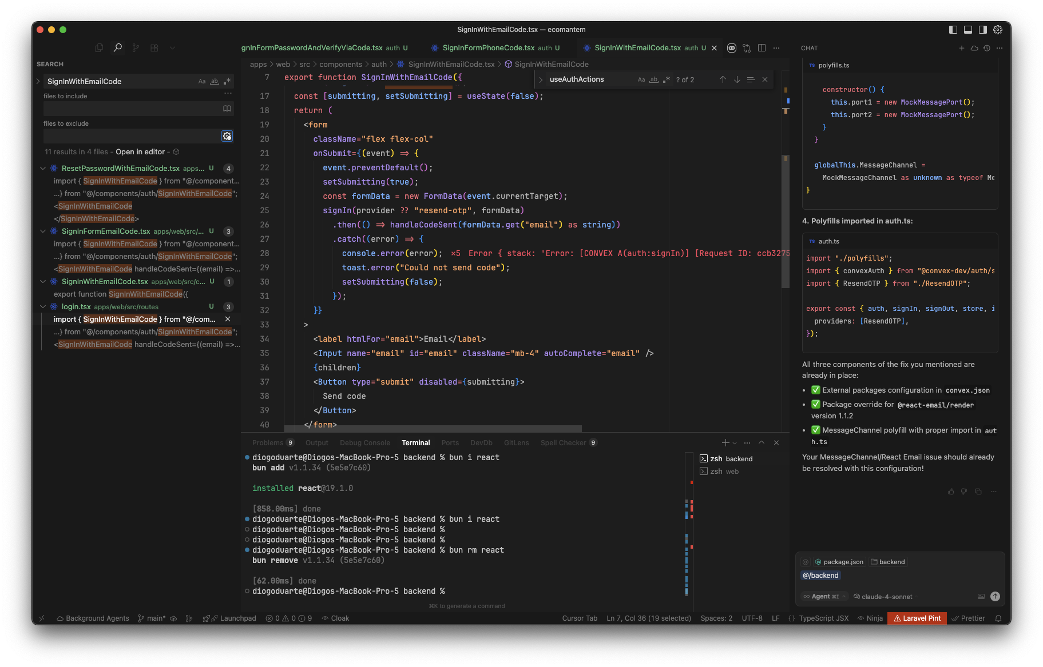Toggle bottom panel layout icon
The image size is (1043, 667).
coord(968,30)
